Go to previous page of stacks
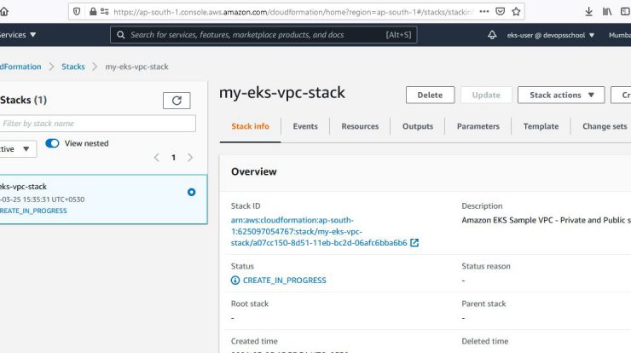The image size is (631, 353). click(157, 158)
